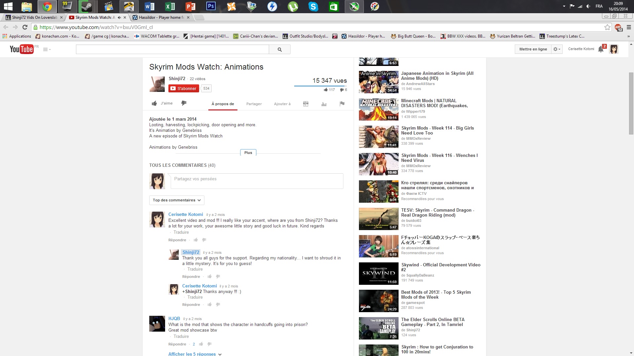
Task: Open the Shinji72 channel name link
Action: (x=177, y=78)
